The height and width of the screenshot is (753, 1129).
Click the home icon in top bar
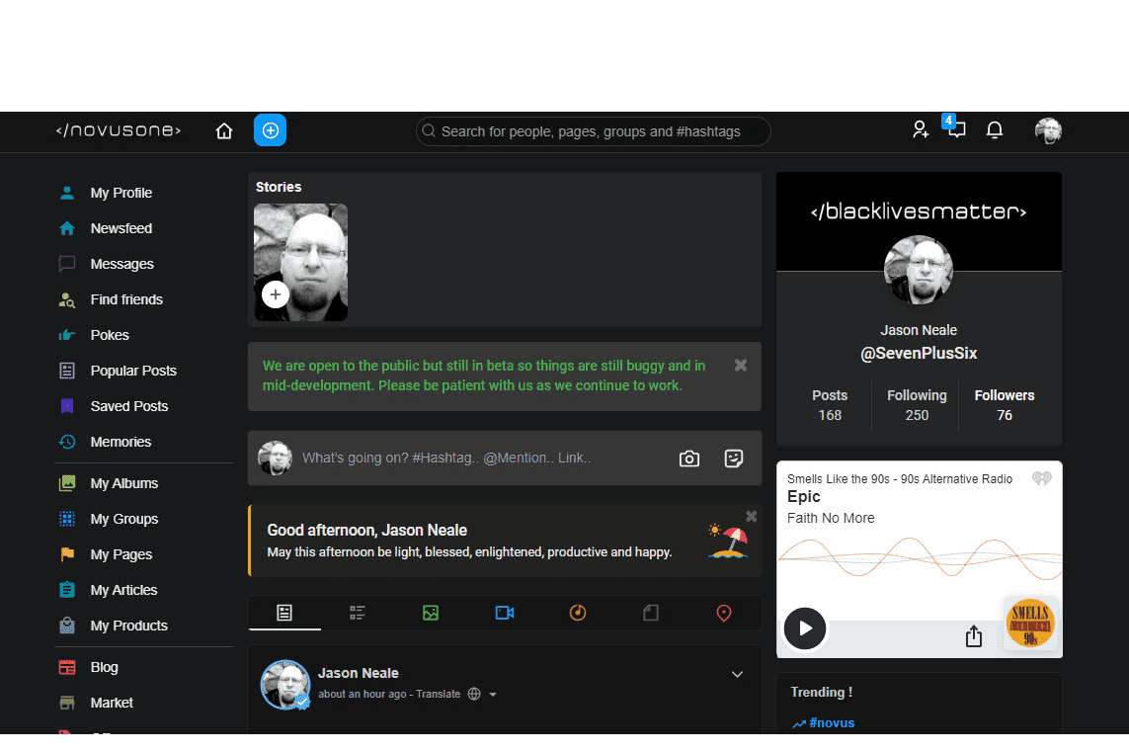(224, 131)
